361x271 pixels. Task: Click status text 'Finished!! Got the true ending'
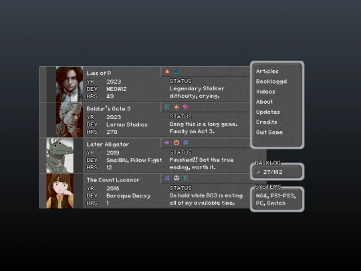(x=201, y=164)
